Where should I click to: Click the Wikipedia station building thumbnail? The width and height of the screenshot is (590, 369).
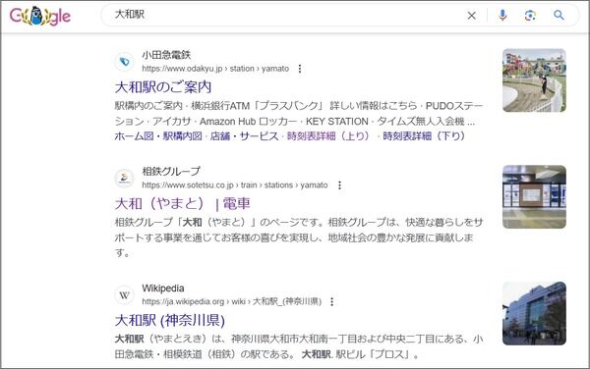pos(534,313)
